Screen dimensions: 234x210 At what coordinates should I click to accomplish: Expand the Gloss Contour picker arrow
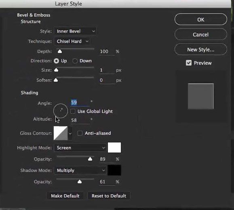point(70,133)
